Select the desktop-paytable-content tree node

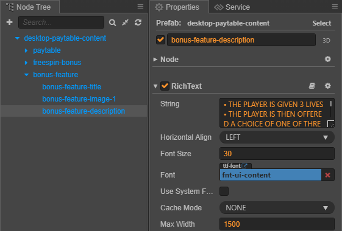[x=65, y=38]
